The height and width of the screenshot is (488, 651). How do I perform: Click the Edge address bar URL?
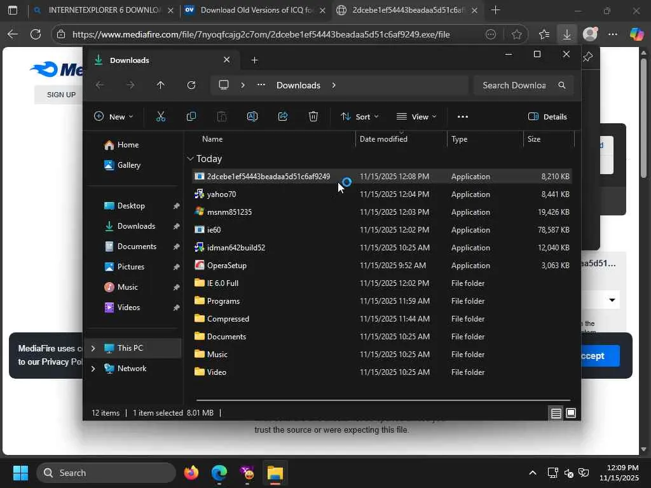pos(261,34)
